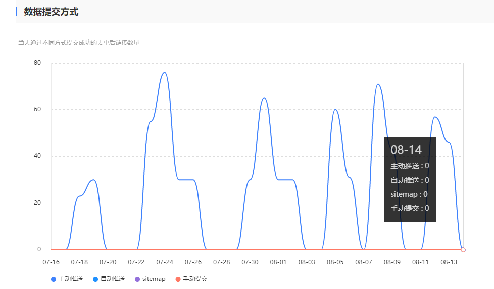Toggle the 手动提交 legend series
The image size is (494, 289).
coord(191,279)
